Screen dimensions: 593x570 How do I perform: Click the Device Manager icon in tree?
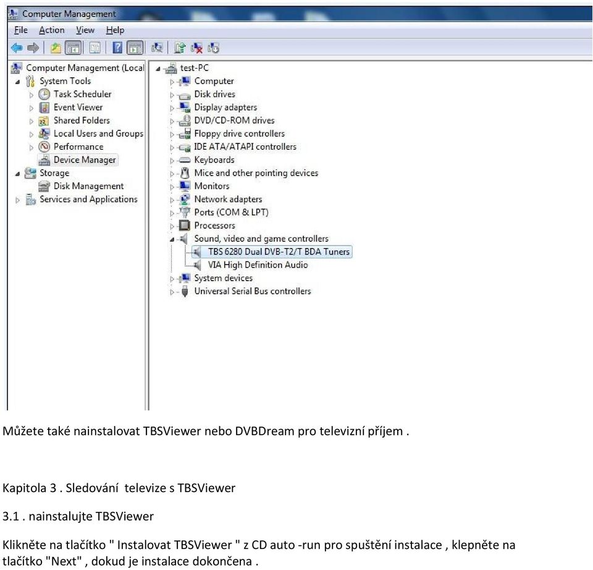(44, 160)
